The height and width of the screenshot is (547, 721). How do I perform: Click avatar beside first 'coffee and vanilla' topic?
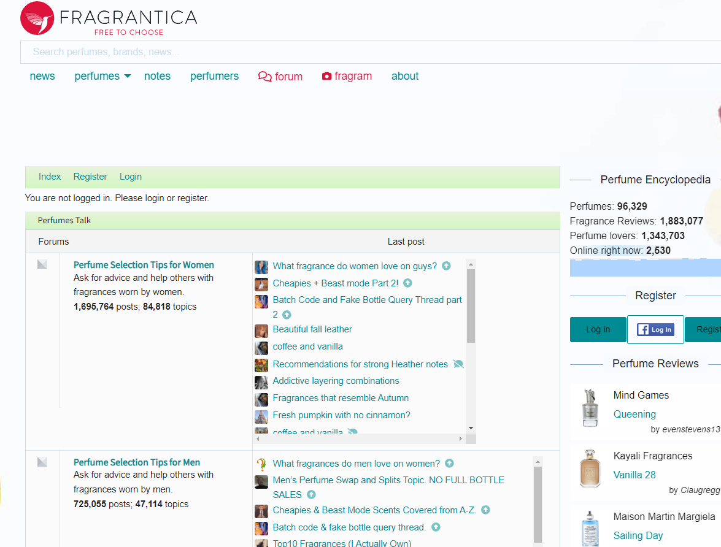point(261,348)
